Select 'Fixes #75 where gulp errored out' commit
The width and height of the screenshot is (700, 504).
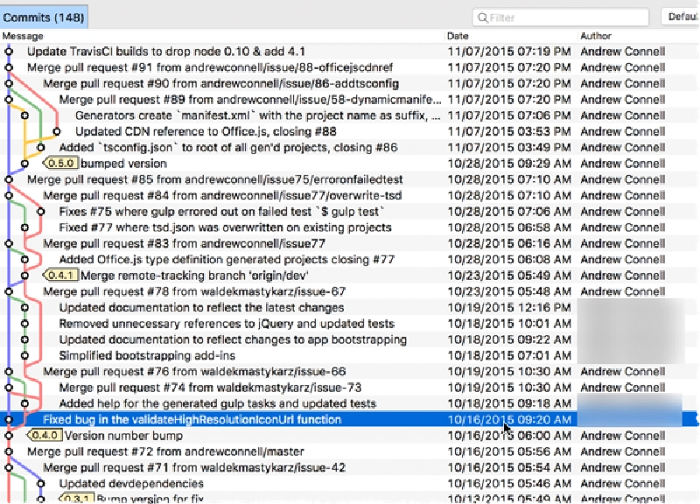click(221, 211)
